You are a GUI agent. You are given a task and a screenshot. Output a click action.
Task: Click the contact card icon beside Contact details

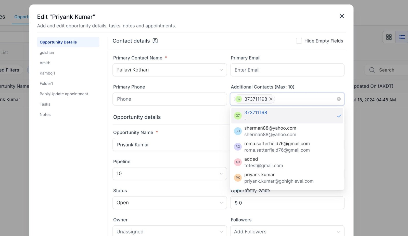tap(155, 41)
